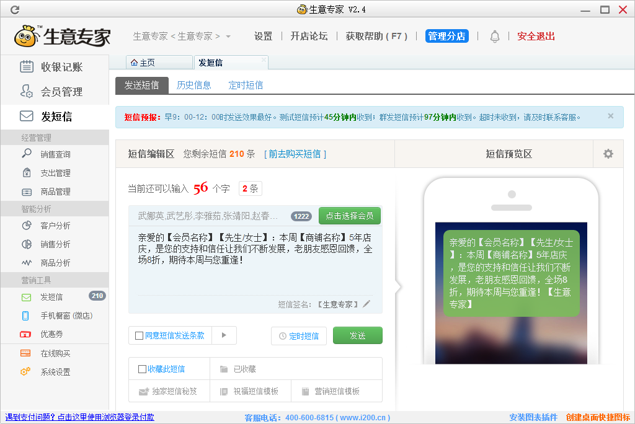Screen dimensions: 635x424
Task: Switch to the 历史信息 tab
Action: click(x=193, y=86)
